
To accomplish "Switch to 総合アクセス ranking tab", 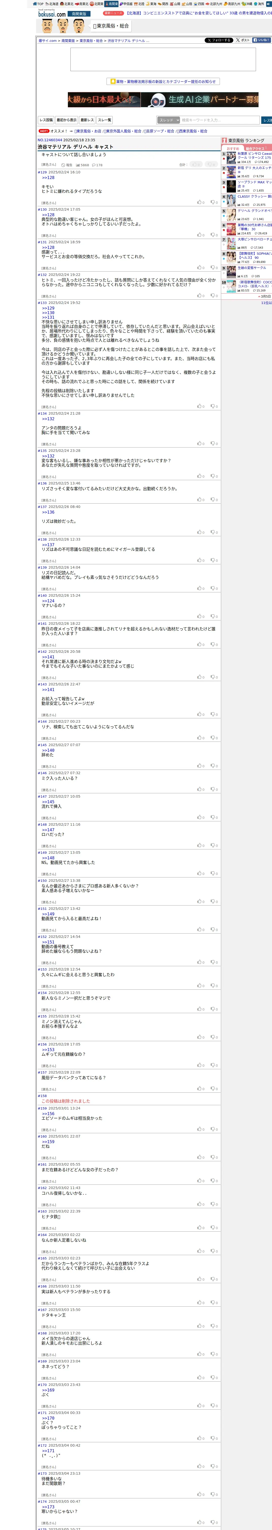I will [255, 148].
